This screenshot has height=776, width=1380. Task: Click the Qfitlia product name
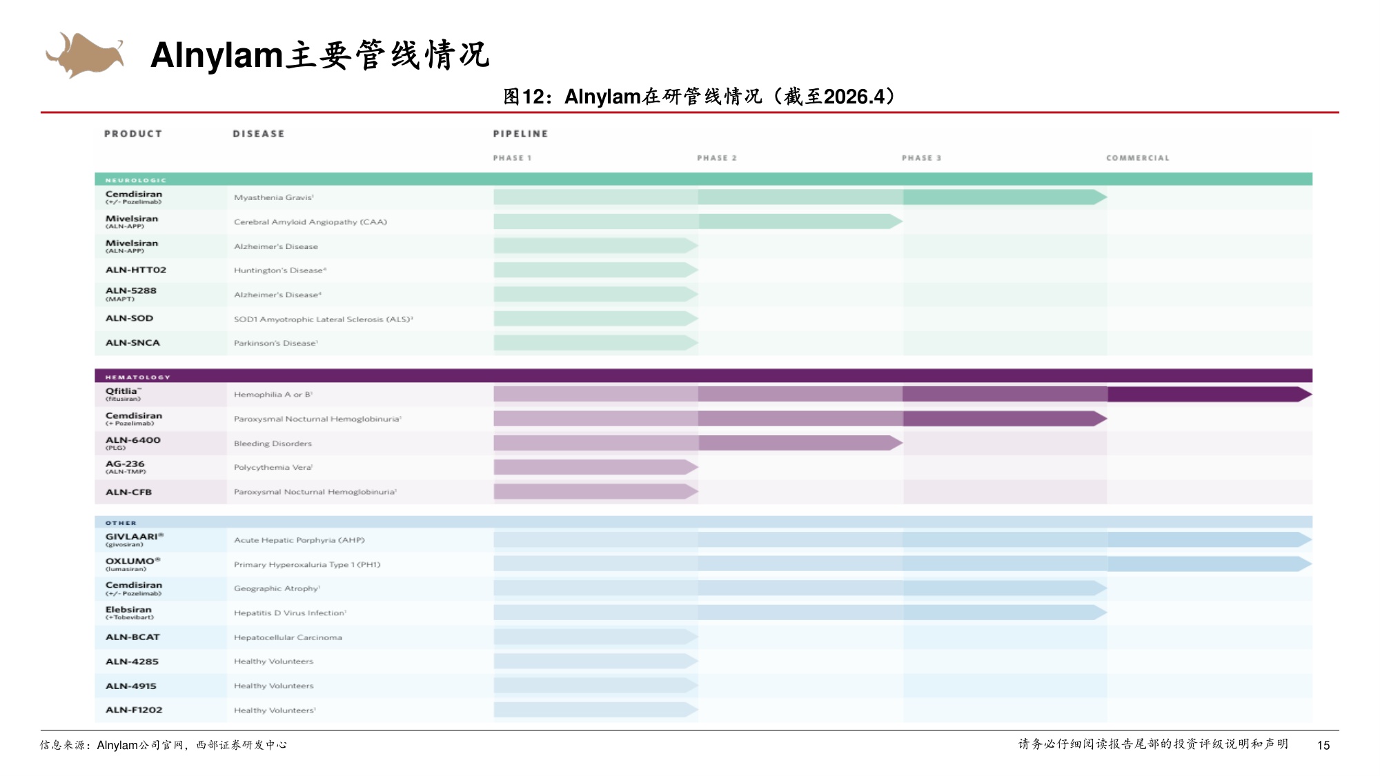(x=124, y=391)
